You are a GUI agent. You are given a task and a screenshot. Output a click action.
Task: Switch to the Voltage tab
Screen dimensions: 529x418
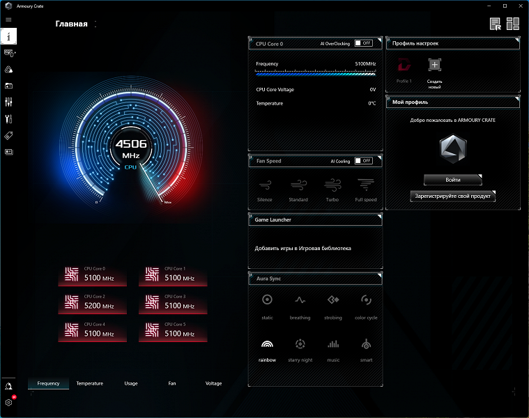click(x=213, y=383)
